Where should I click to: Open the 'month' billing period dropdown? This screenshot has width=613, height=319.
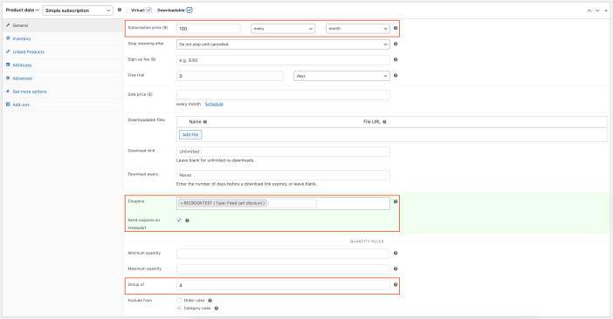pos(358,29)
